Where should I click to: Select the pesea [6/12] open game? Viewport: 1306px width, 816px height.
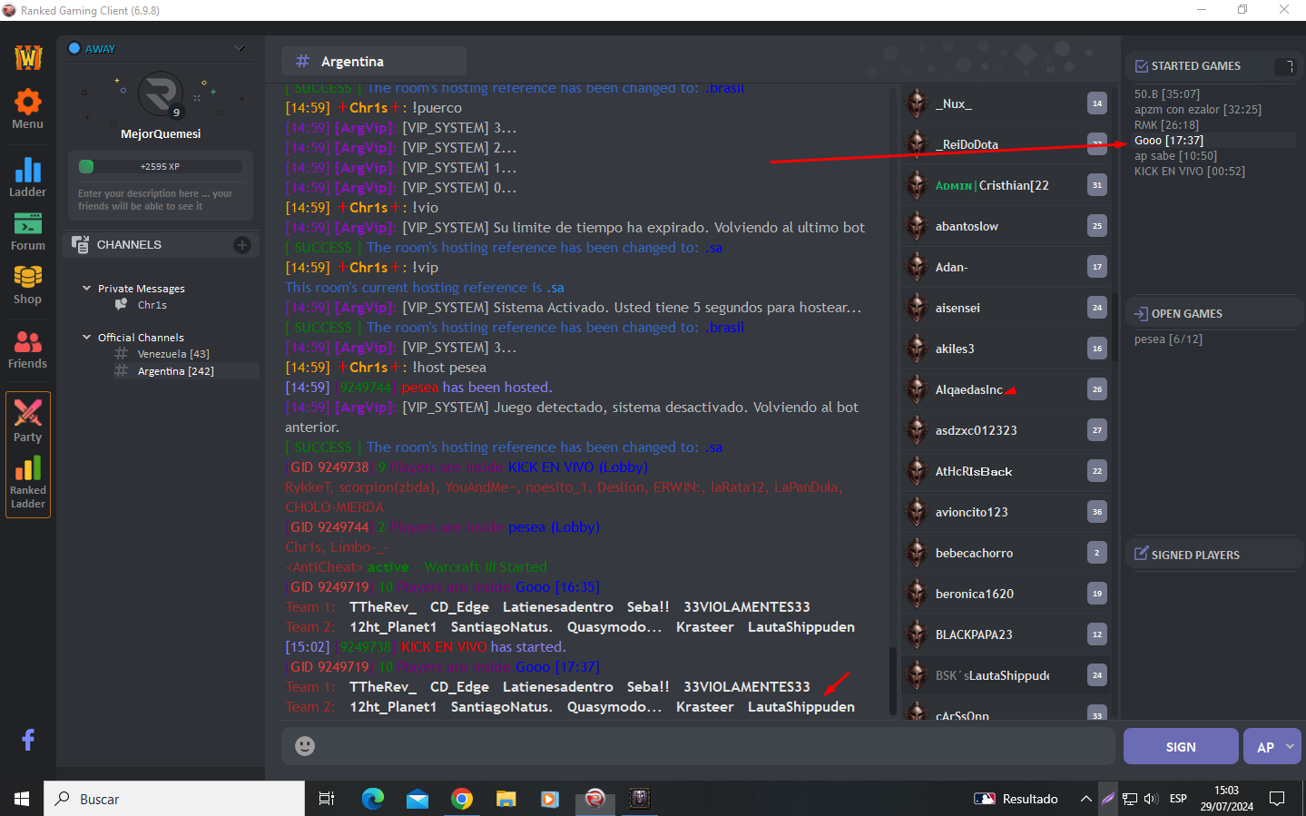pos(1168,339)
